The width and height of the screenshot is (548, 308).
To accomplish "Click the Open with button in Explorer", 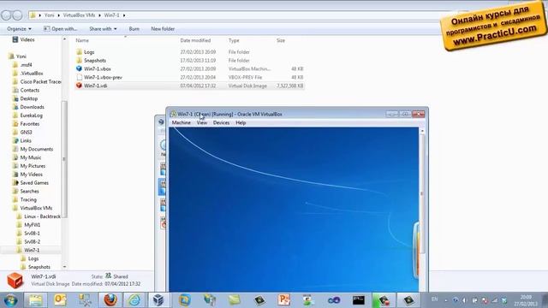I will 61,29.
